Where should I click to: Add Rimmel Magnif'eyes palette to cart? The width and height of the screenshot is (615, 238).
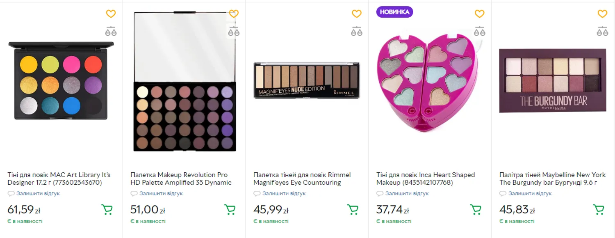[x=353, y=210]
